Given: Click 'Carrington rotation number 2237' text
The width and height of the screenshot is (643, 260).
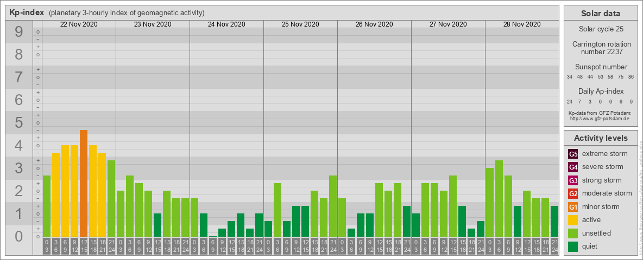Looking at the screenshot, I should [x=601, y=48].
